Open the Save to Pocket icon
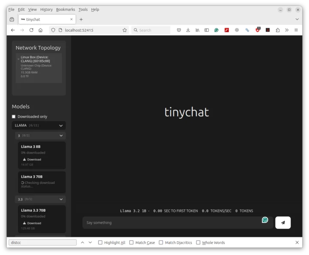The height and width of the screenshot is (255, 309). (179, 30)
